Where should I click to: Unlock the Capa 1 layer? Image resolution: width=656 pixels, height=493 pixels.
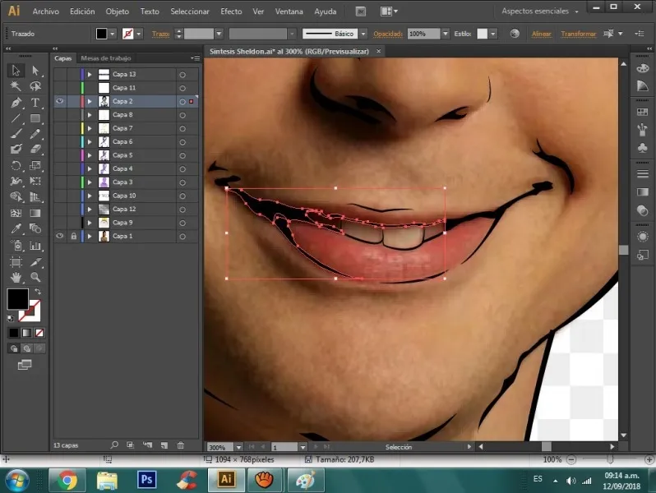click(x=73, y=236)
